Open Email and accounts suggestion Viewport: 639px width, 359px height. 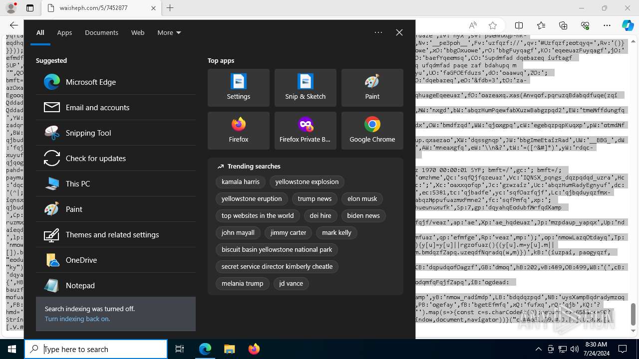coord(116,107)
